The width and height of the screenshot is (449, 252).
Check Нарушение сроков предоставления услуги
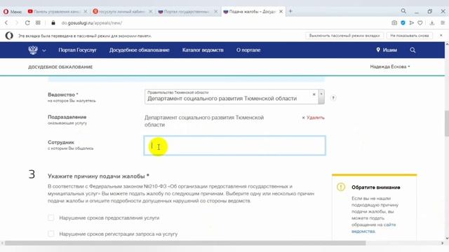[x=51, y=218]
